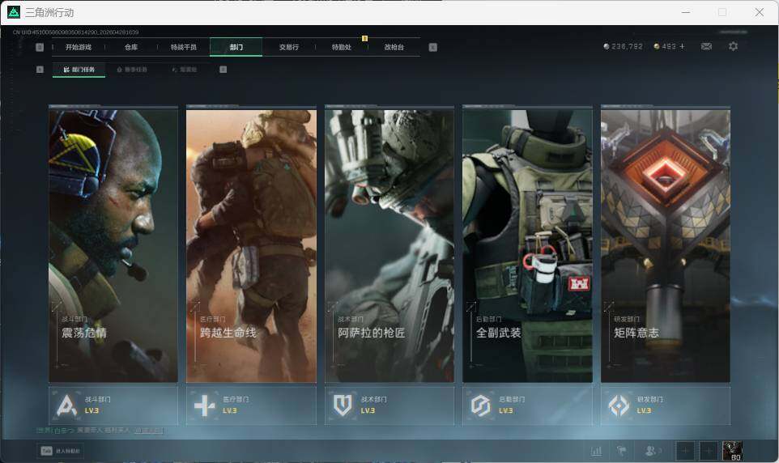Viewport: 779px width, 463px height.
Task: Click the world chat message line
Action: (100, 430)
